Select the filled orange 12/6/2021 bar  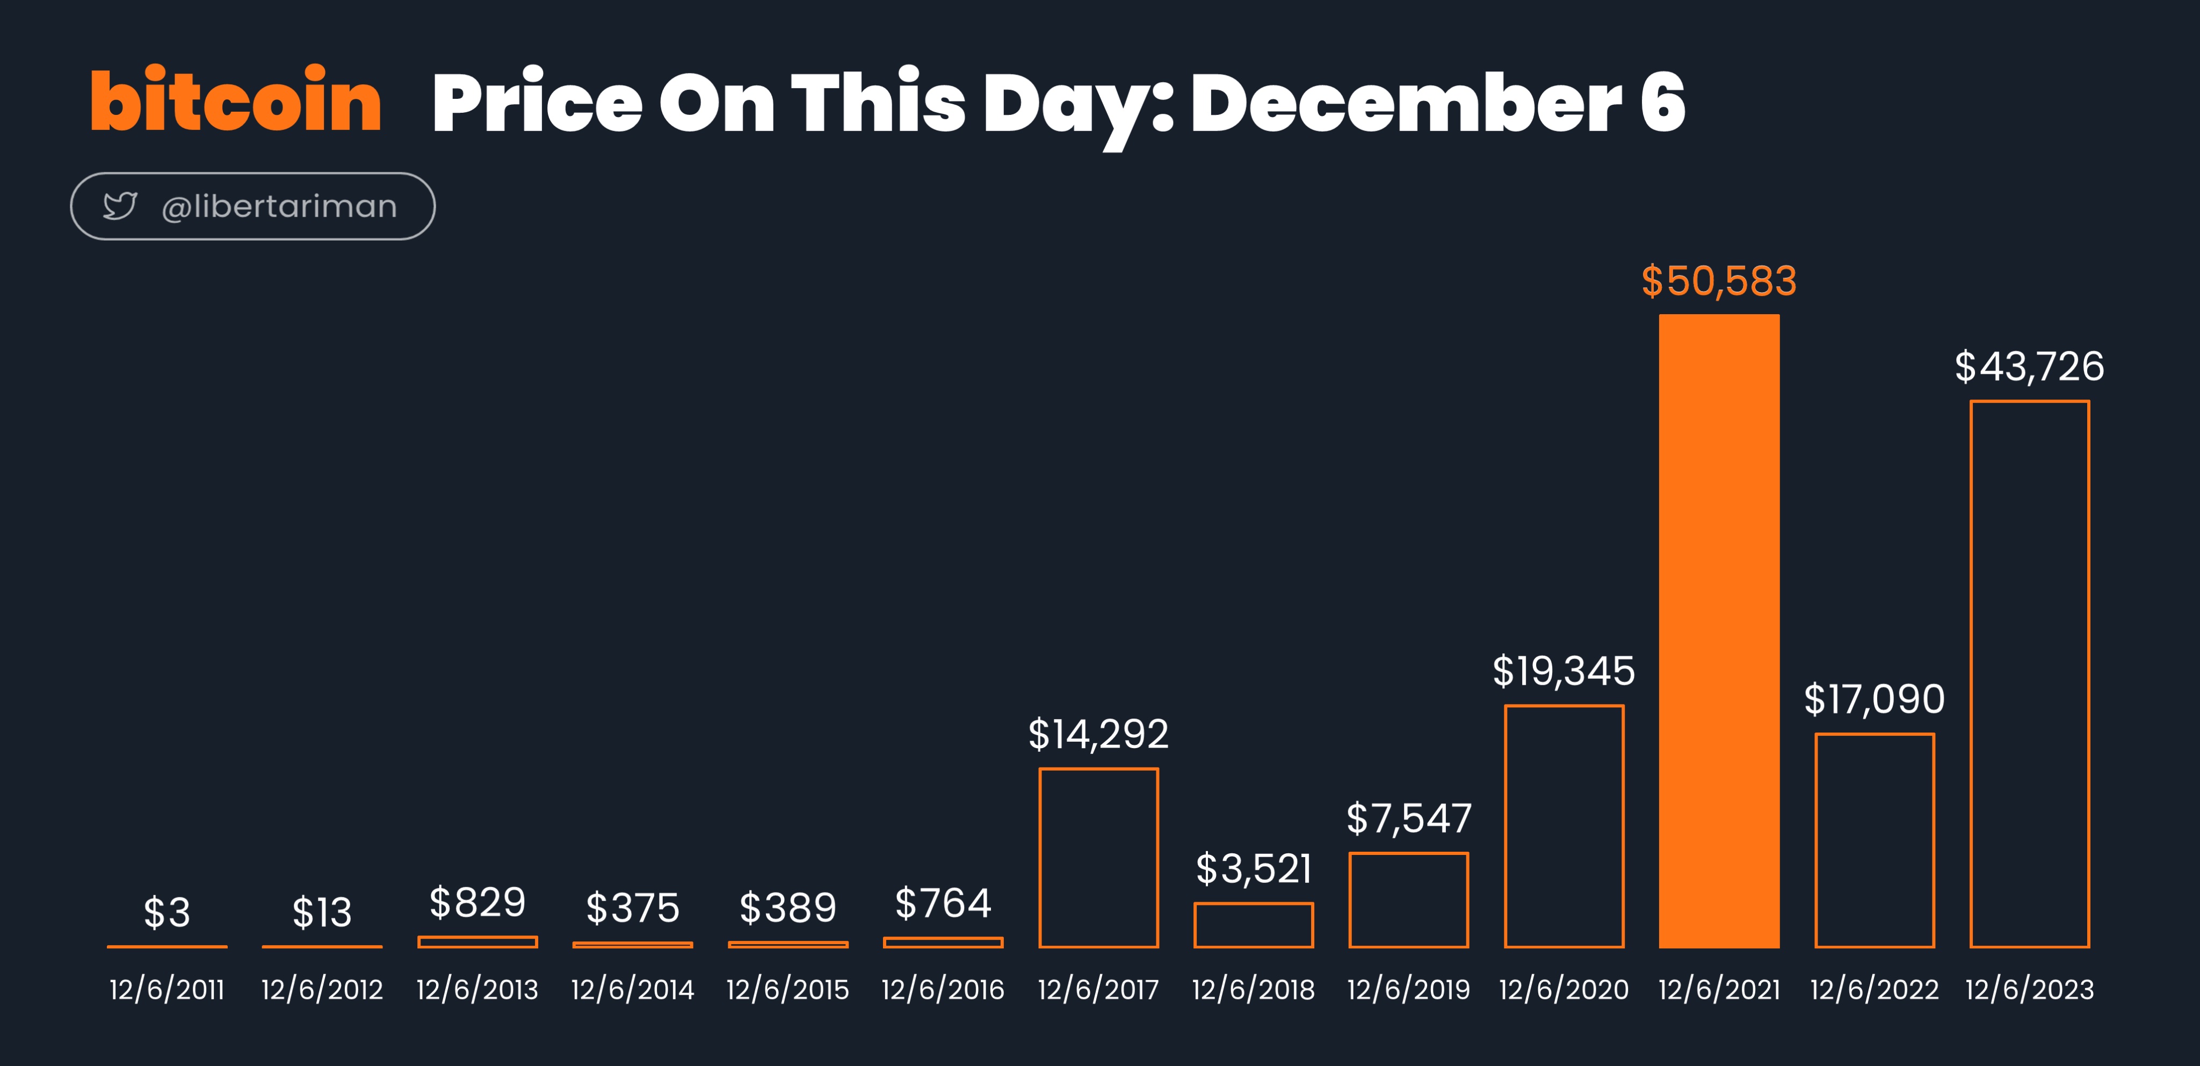tap(1719, 631)
